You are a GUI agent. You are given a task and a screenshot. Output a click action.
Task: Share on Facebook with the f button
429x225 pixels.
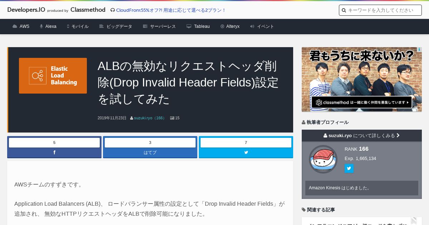[54, 152]
